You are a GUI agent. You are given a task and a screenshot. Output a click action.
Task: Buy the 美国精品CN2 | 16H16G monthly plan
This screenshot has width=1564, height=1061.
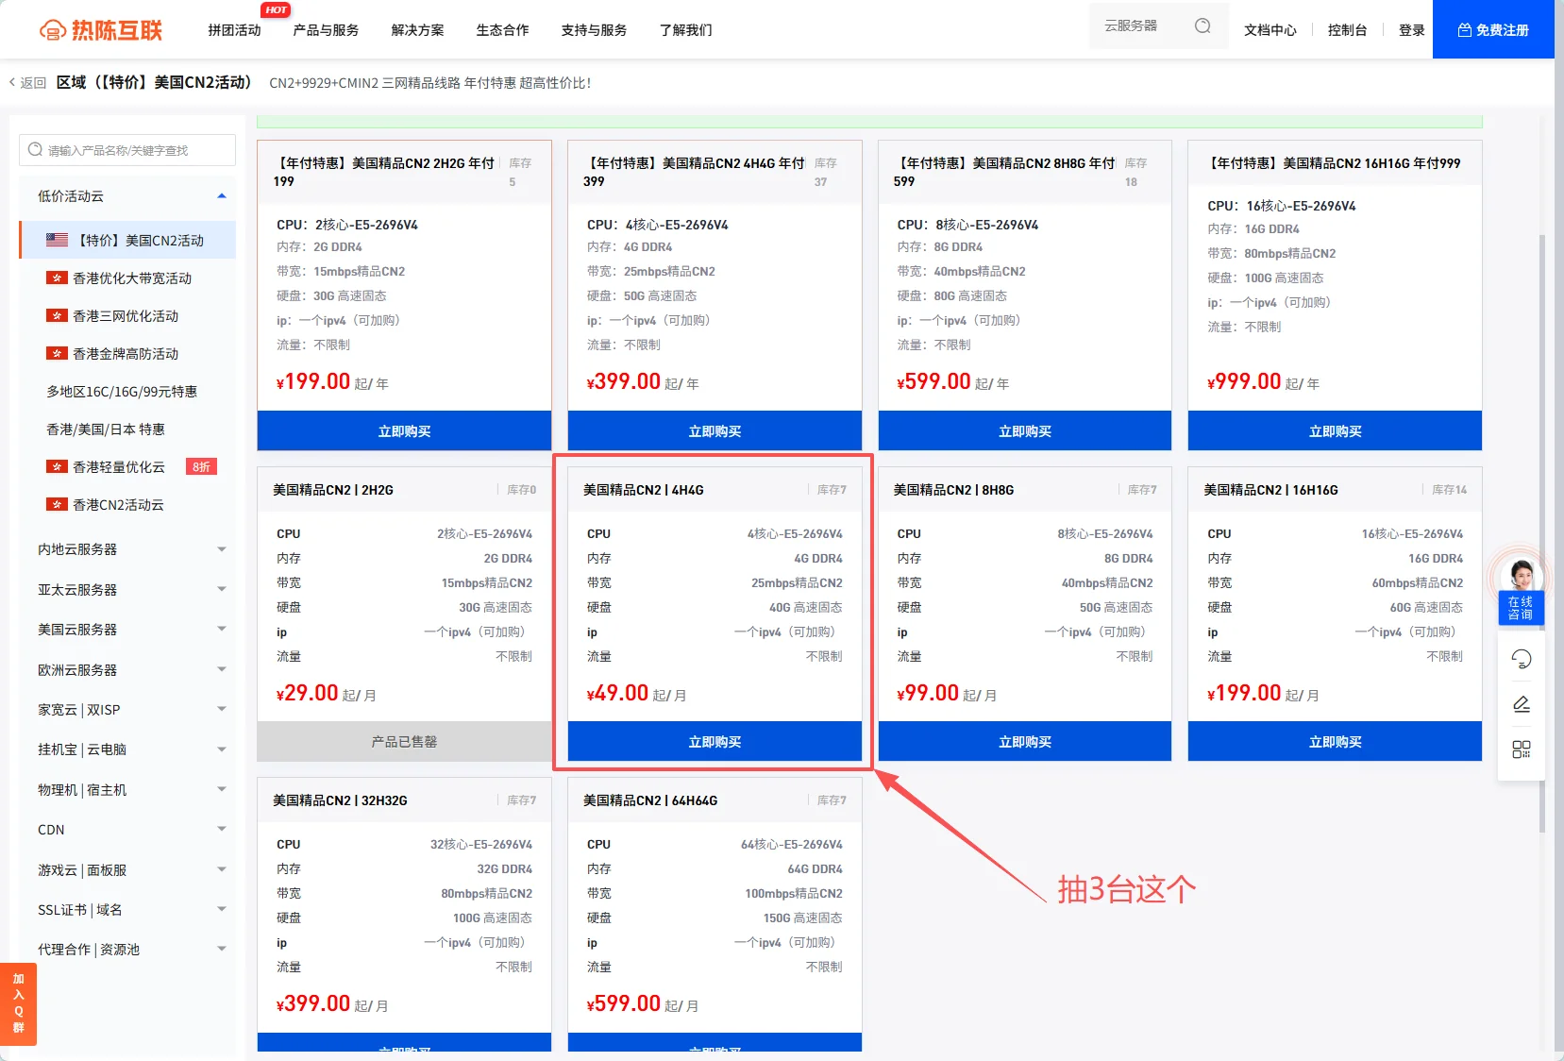click(1335, 741)
